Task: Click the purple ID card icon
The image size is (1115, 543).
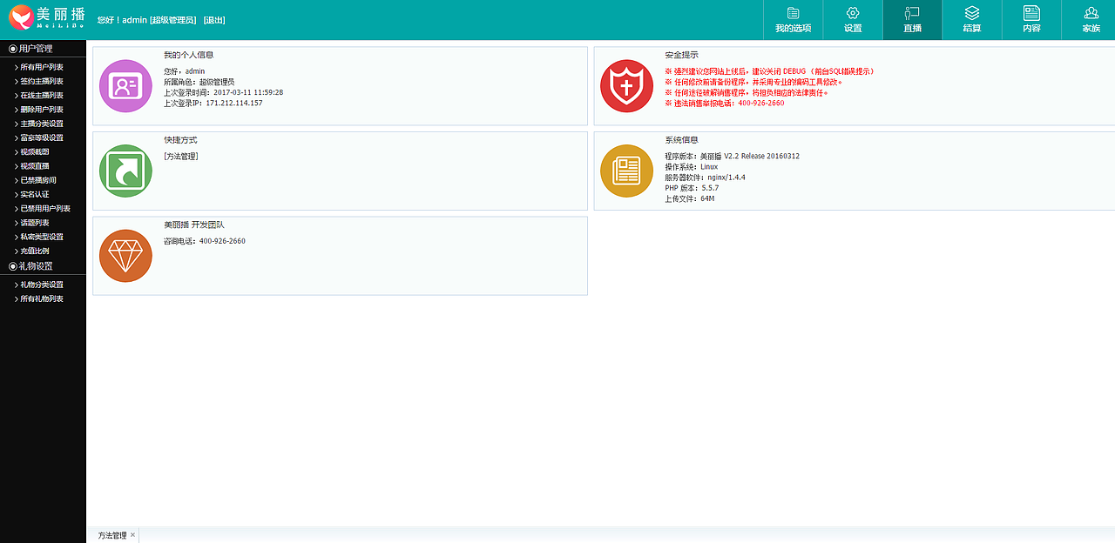Action: 125,85
